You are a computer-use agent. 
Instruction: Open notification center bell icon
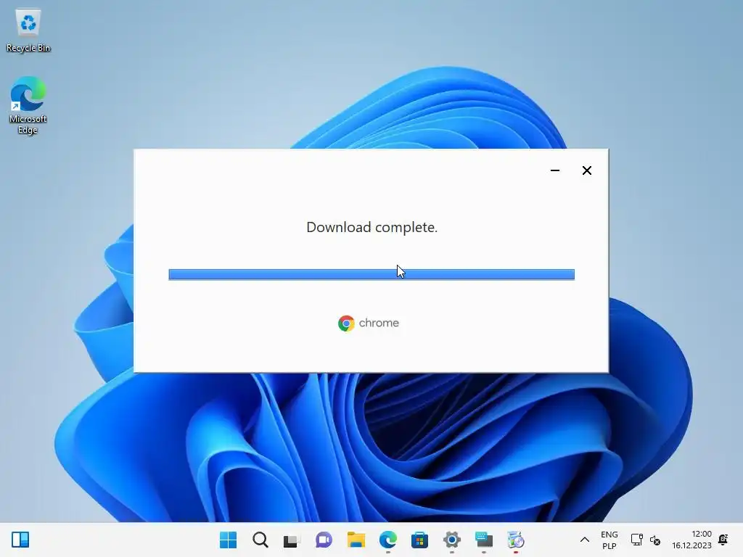click(x=723, y=540)
